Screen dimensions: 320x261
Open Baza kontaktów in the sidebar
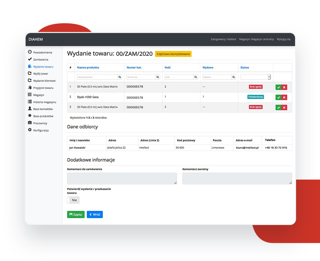tap(43, 109)
